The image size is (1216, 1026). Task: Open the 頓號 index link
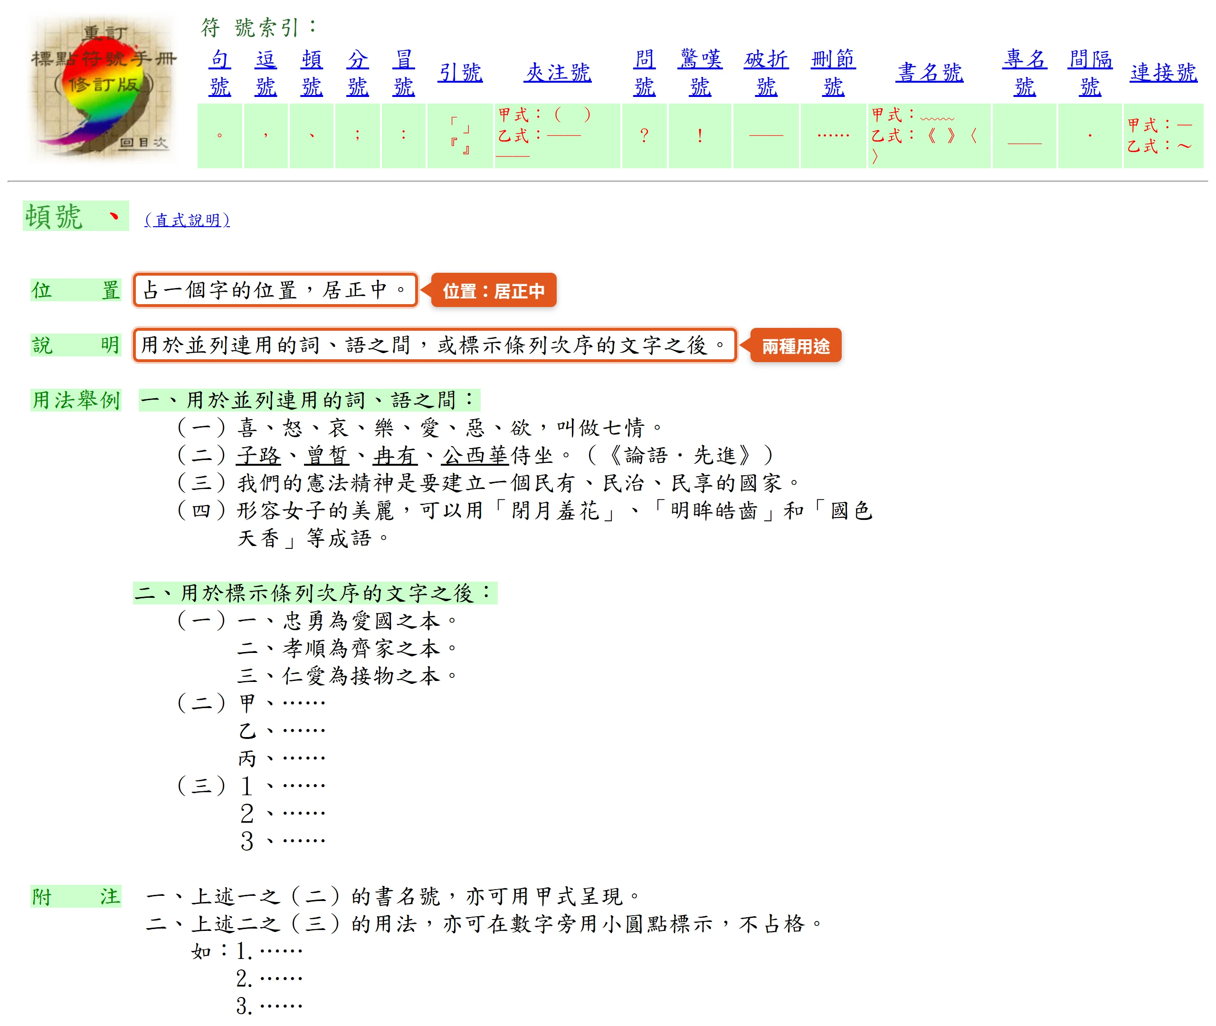click(312, 73)
